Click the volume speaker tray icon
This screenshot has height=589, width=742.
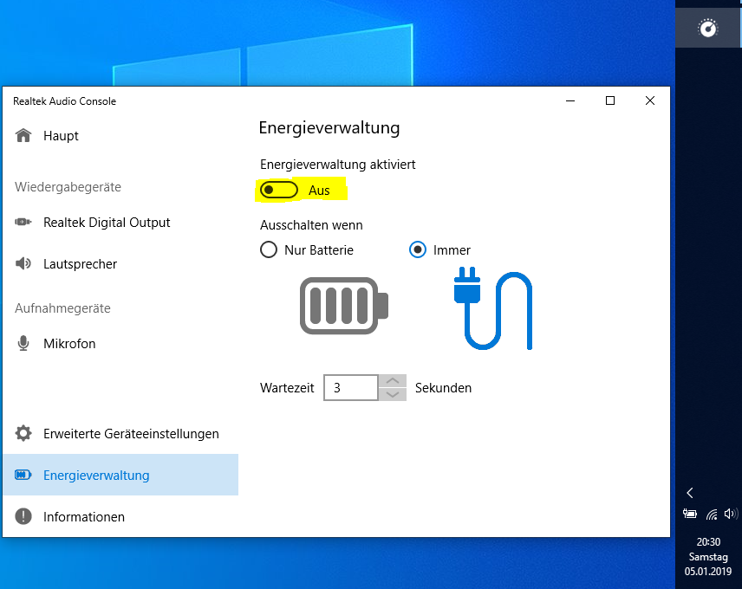click(x=731, y=514)
